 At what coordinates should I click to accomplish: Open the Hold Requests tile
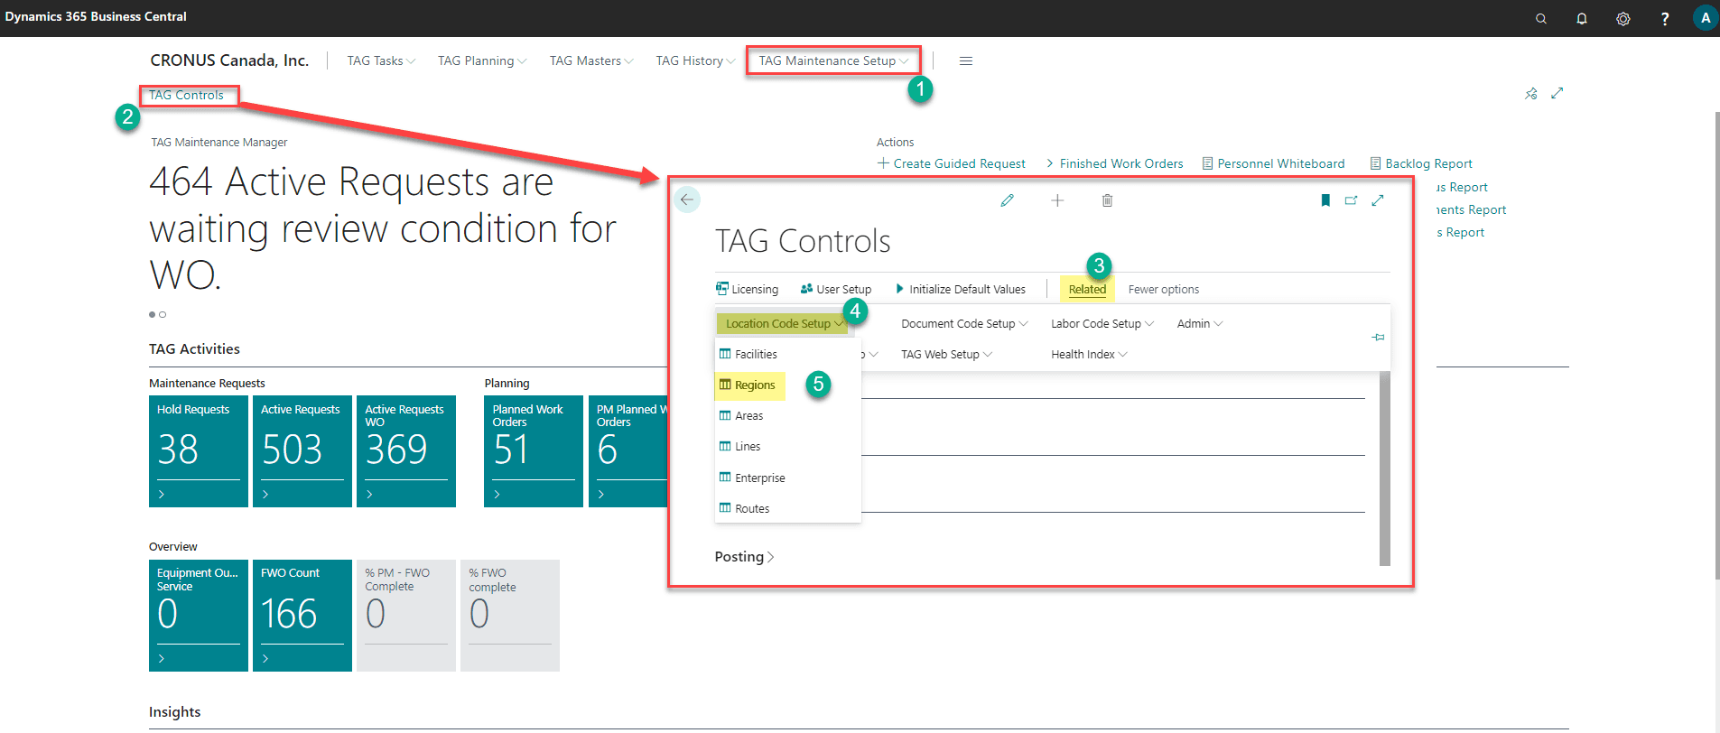199,451
